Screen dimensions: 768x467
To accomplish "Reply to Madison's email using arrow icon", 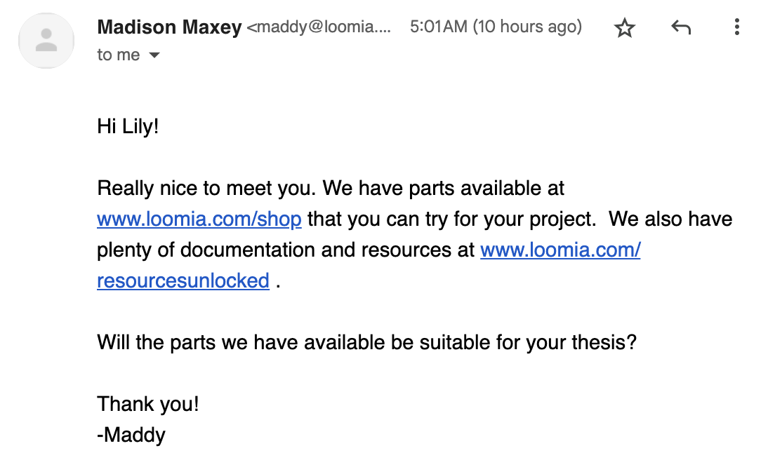I will pos(680,28).
